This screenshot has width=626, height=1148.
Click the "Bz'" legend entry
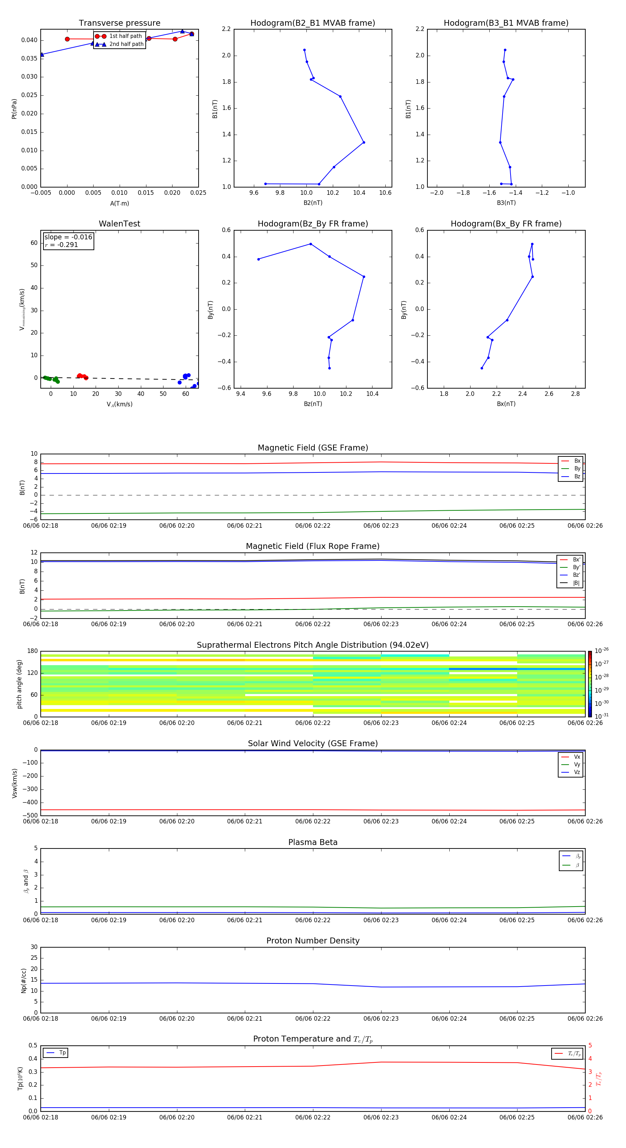570,575
